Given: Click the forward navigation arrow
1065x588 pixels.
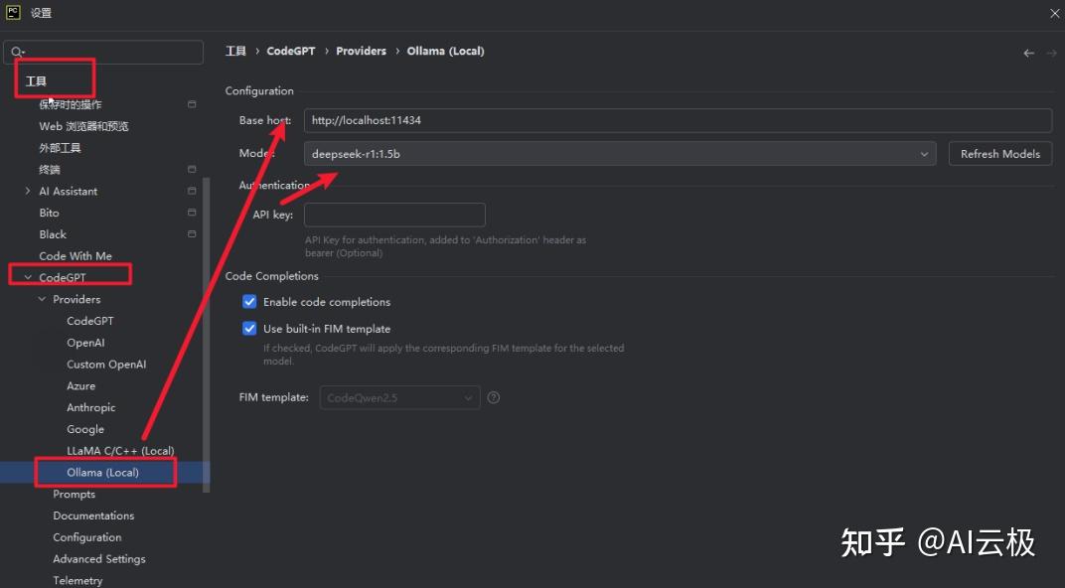Looking at the screenshot, I should pyautogui.click(x=1050, y=51).
